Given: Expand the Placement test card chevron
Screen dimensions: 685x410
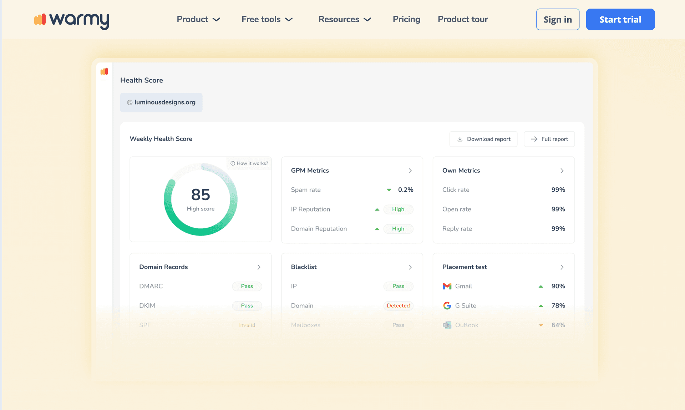Looking at the screenshot, I should (x=562, y=267).
